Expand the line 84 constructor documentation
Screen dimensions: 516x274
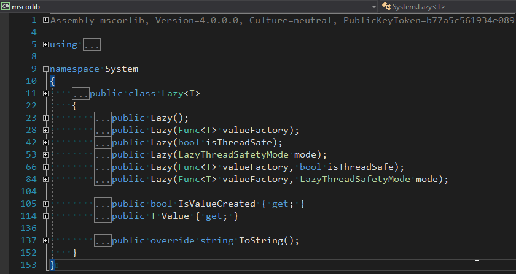[x=45, y=180]
